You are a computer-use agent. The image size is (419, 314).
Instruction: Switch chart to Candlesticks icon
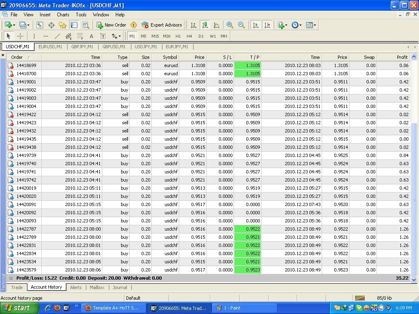(205, 25)
